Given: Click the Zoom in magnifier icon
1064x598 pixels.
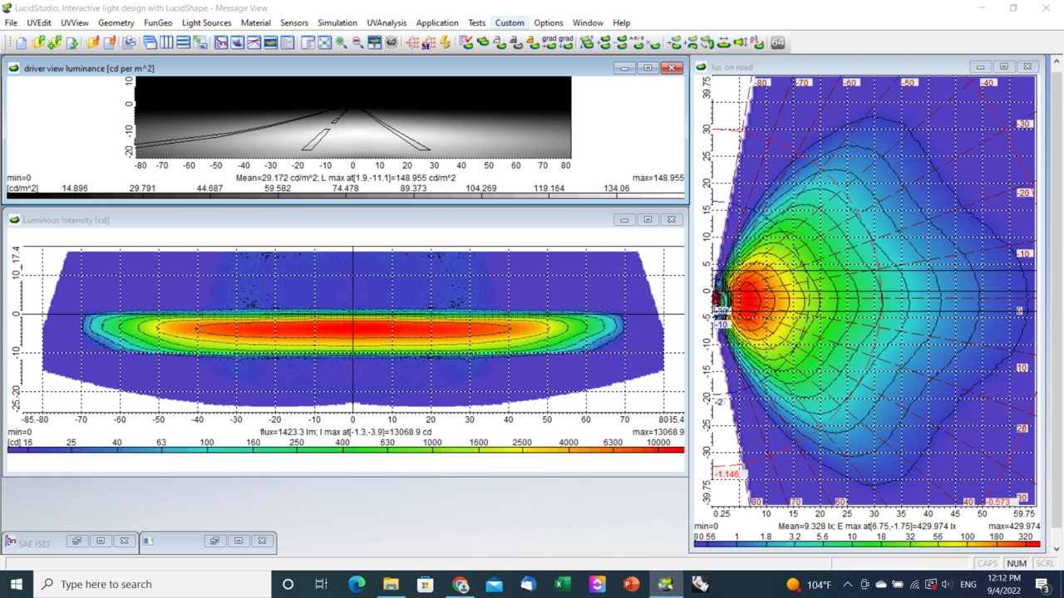Looking at the screenshot, I should click(341, 42).
